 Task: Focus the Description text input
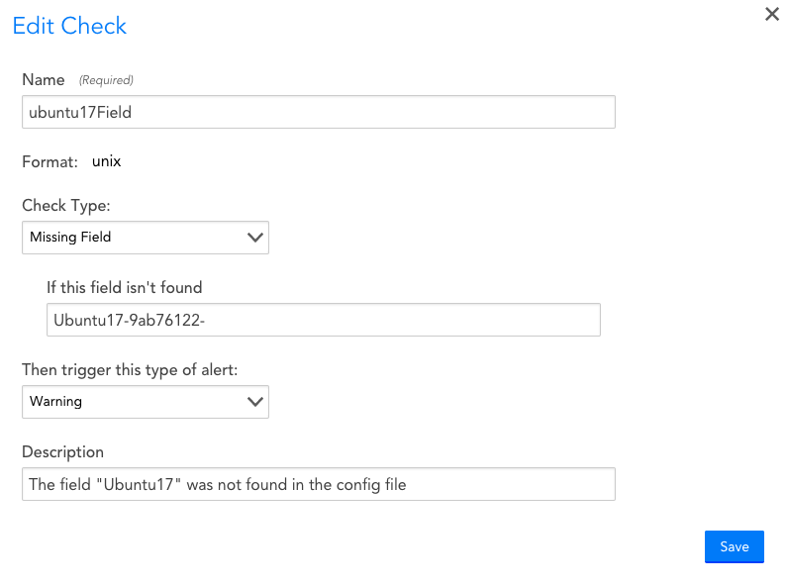click(x=319, y=484)
